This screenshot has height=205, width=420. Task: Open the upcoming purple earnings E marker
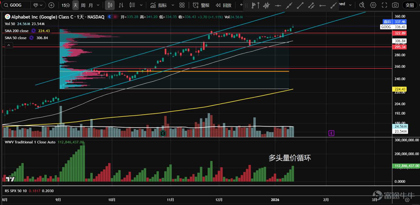click(331, 133)
